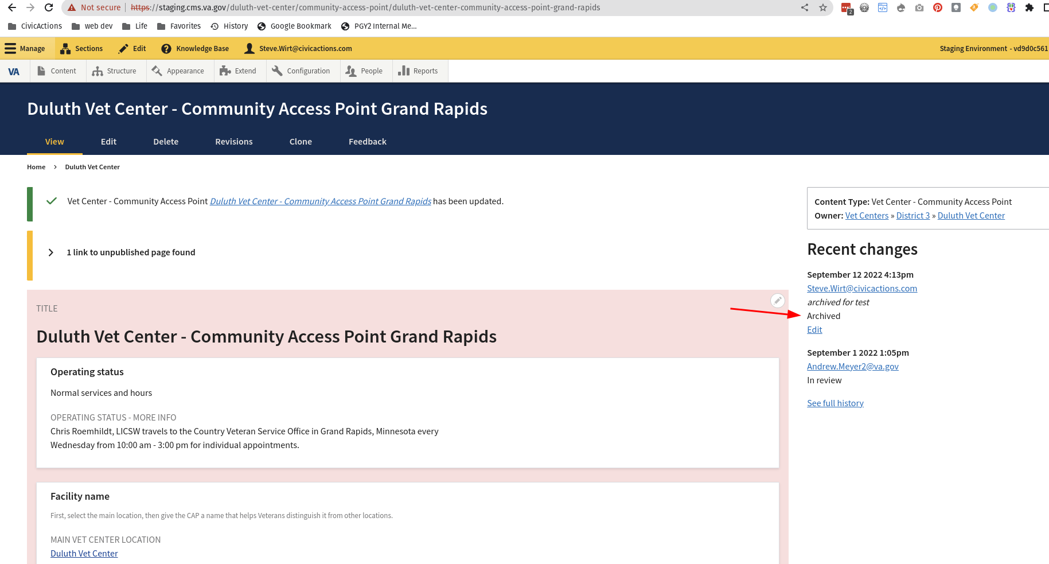Viewport: 1049px width, 564px height.
Task: Open the Pinterest extension icon
Action: (938, 7)
